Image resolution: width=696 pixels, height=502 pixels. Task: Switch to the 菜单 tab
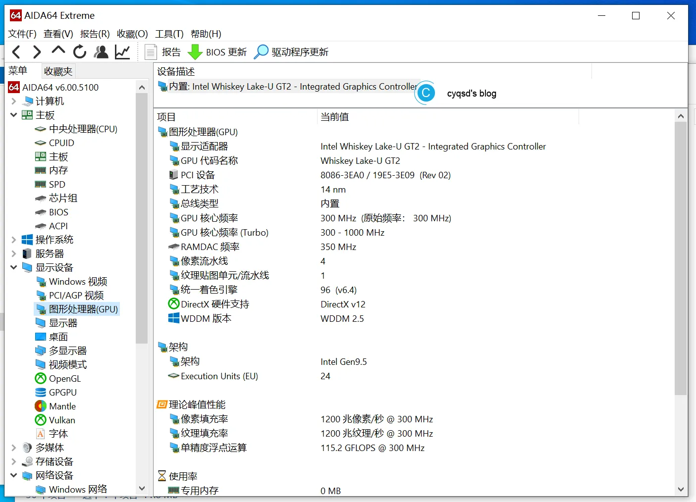18,71
